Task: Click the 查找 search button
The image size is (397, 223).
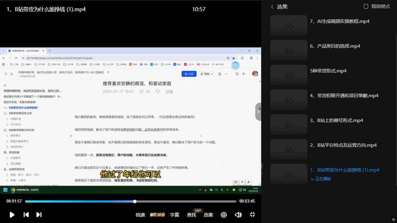Action: (191, 215)
